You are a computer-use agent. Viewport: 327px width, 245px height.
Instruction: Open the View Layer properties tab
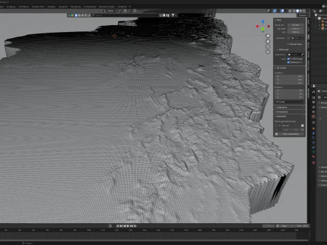pyautogui.click(x=313, y=108)
